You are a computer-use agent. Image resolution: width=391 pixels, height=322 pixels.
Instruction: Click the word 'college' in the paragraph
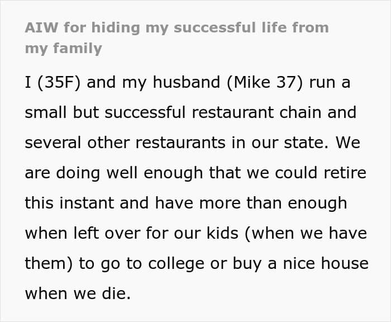(x=177, y=264)
